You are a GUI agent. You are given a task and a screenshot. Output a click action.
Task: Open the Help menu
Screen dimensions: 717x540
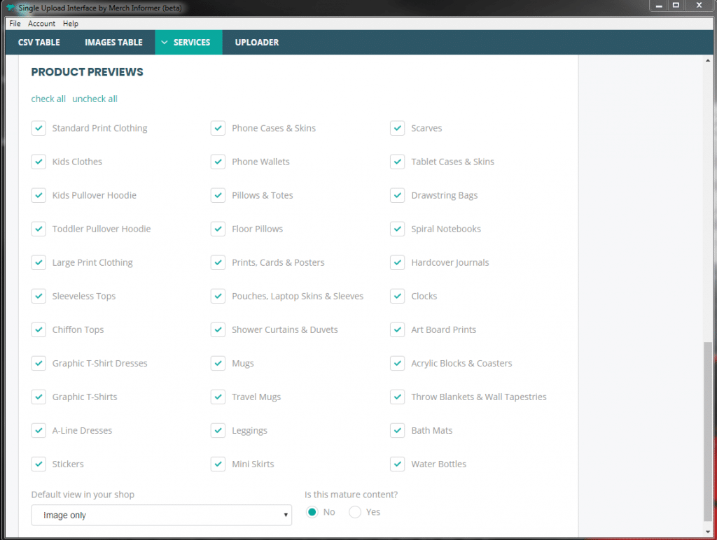pos(71,23)
